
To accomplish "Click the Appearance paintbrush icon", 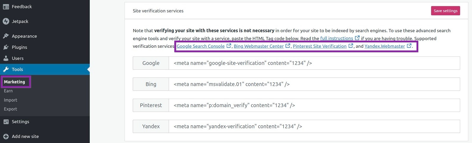I will click(6, 36).
